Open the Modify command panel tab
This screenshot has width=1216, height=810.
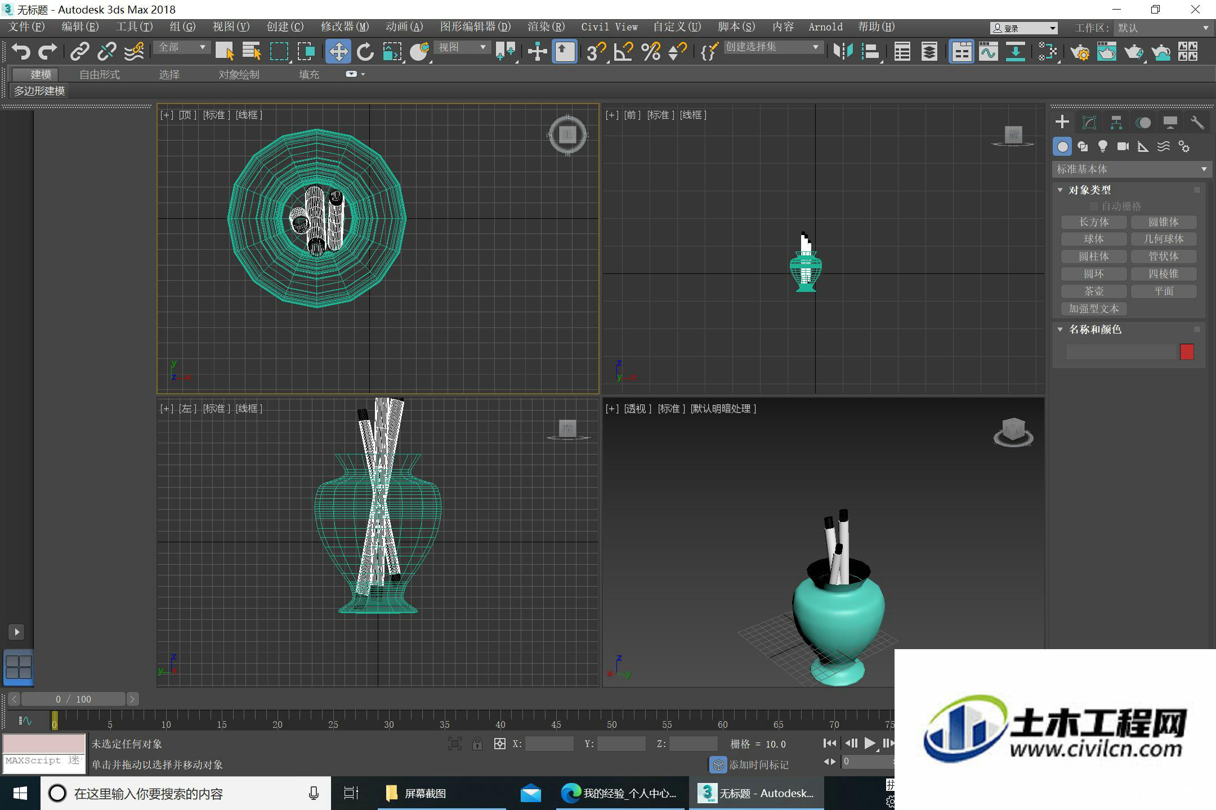click(x=1089, y=122)
